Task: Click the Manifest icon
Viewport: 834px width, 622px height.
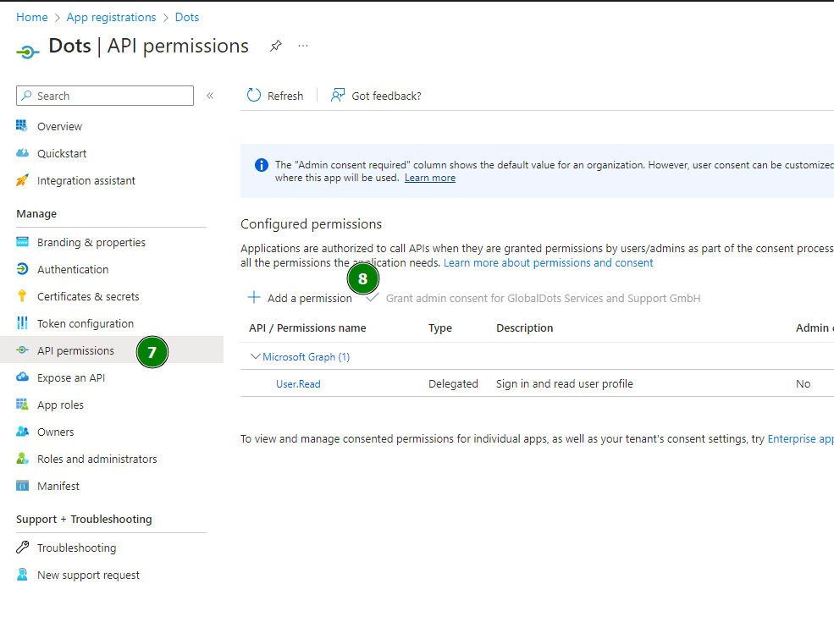Action: 22,486
